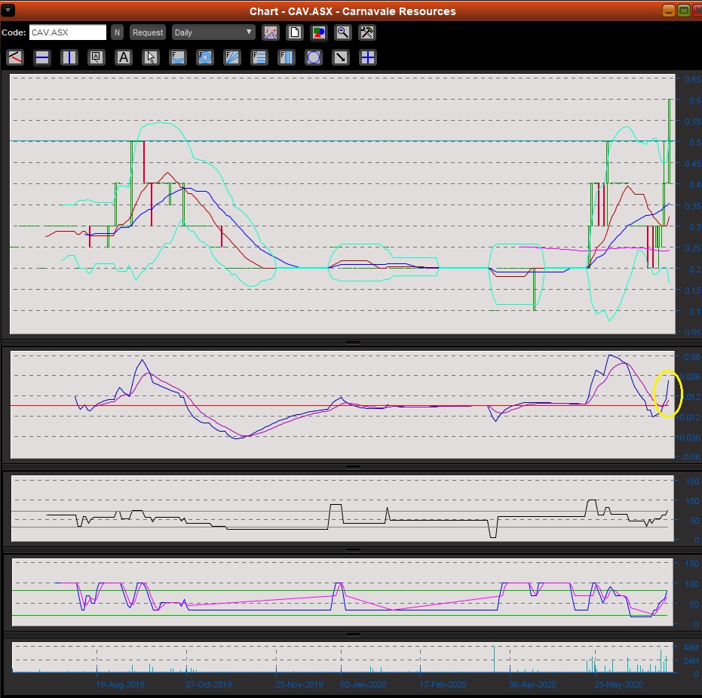
Task: Click the Request button
Action: click(148, 32)
